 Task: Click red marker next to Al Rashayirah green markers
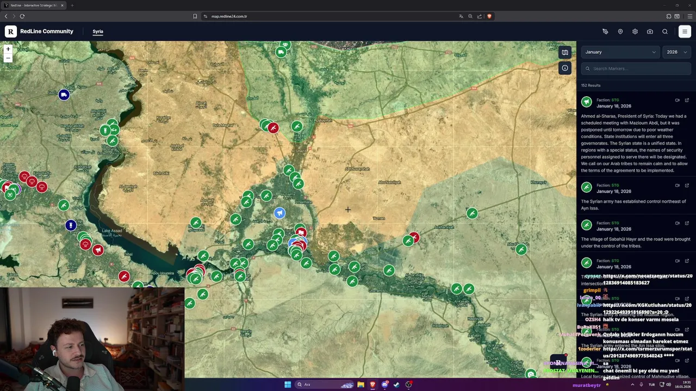[273, 128]
